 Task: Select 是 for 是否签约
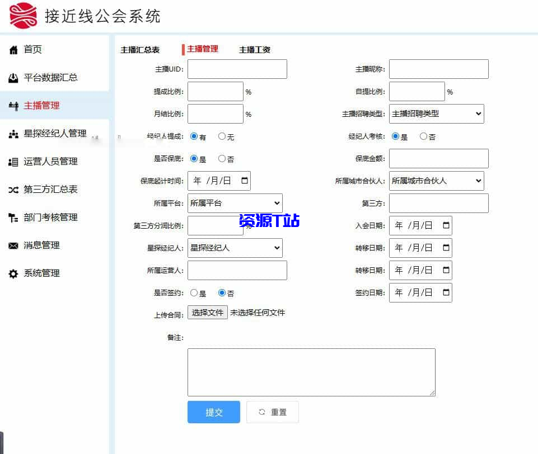pyautogui.click(x=194, y=292)
